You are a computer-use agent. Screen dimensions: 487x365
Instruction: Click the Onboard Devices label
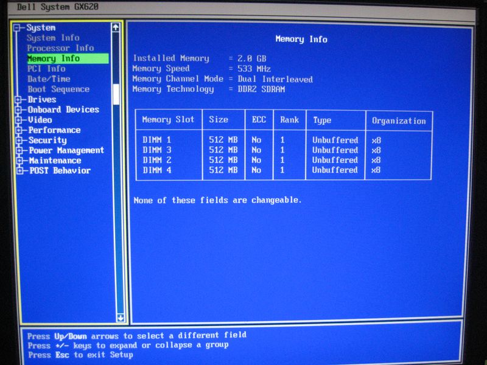[63, 109]
